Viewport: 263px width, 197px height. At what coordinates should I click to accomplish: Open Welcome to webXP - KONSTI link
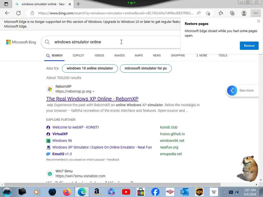pyautogui.click(x=76, y=127)
